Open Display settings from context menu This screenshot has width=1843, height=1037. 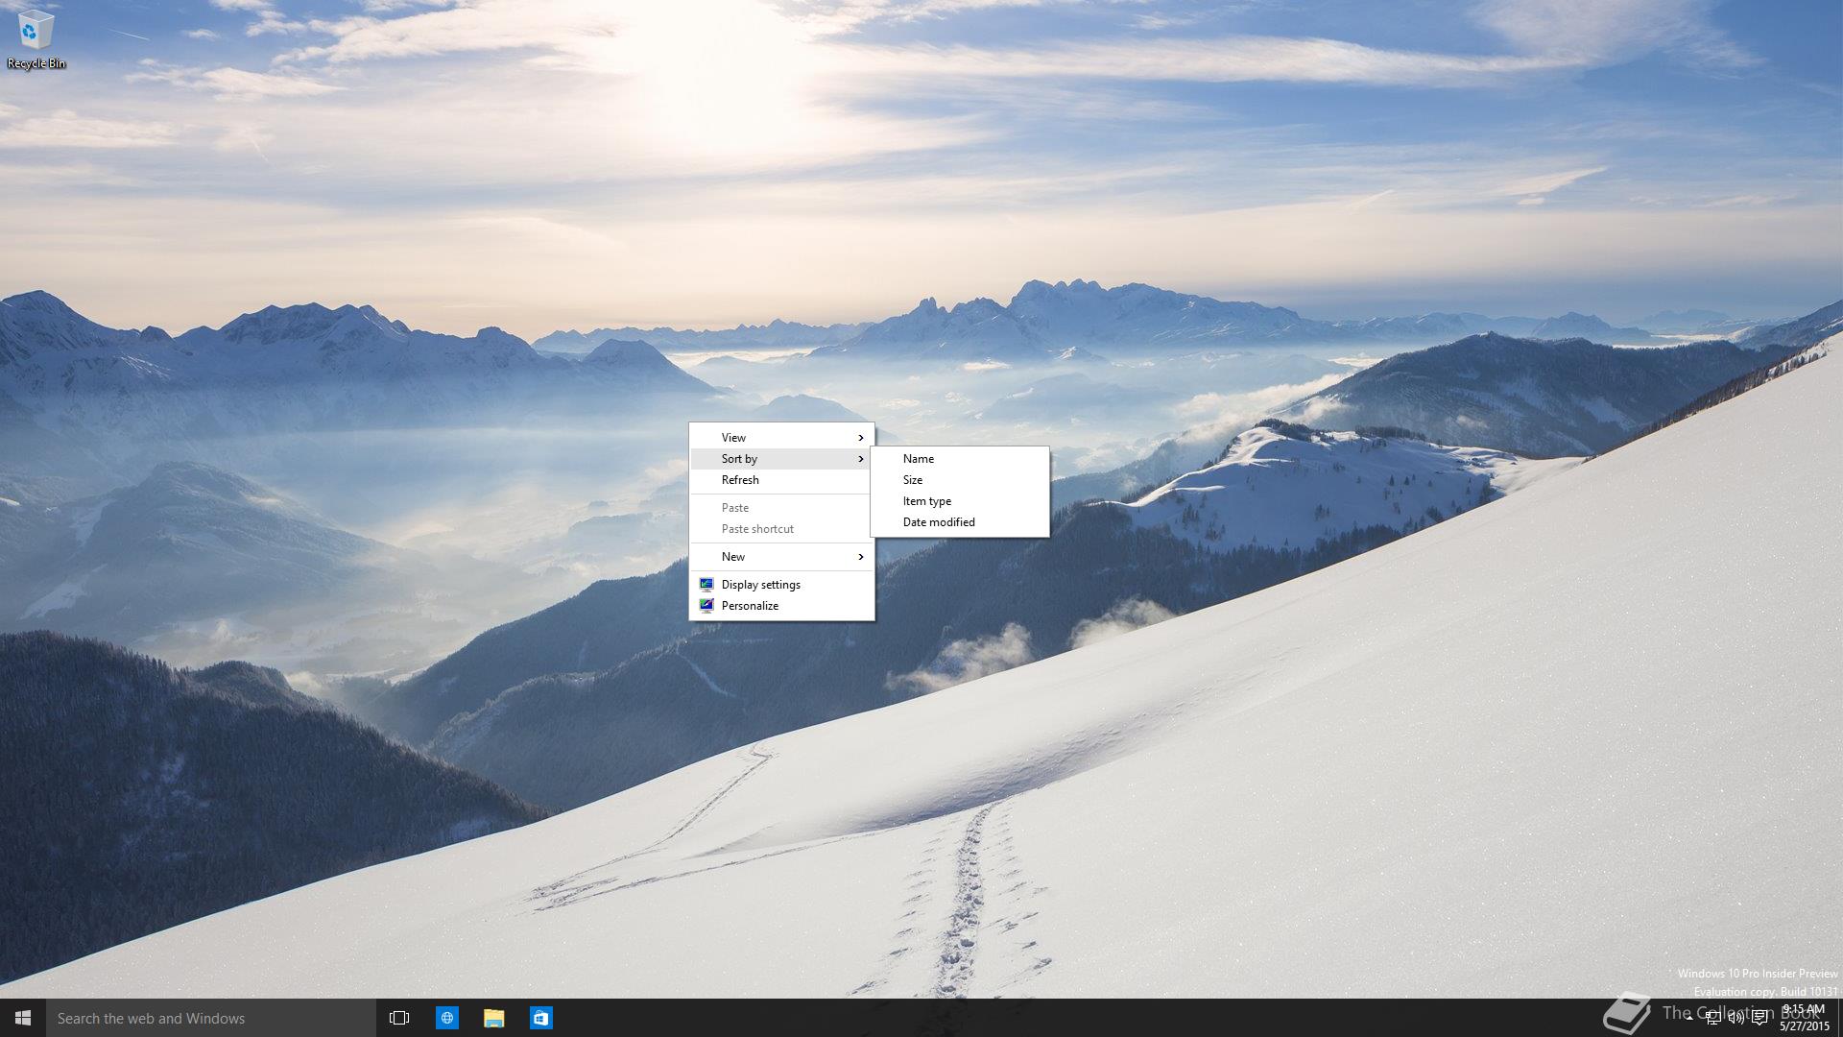tap(781, 585)
